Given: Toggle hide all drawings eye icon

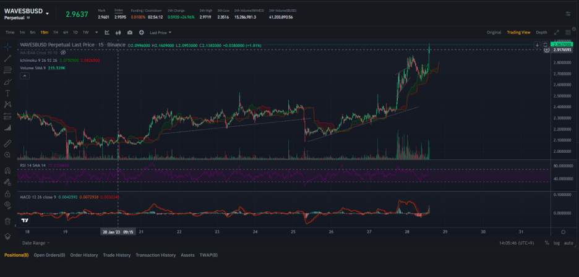Looking at the screenshot, I should [x=8, y=205].
